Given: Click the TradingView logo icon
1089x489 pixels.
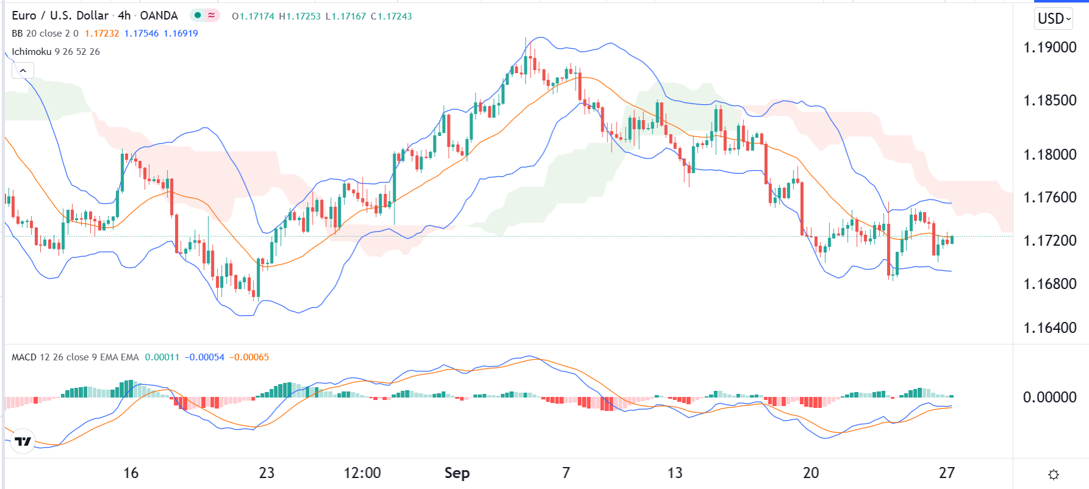Looking at the screenshot, I should coord(23,441).
